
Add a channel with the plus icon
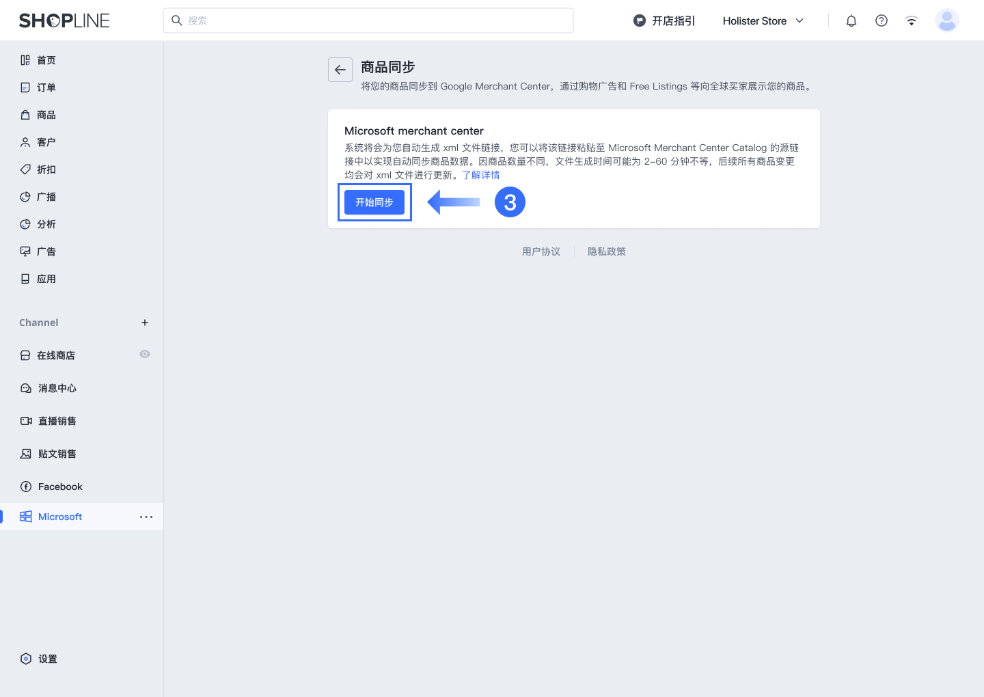pyautogui.click(x=145, y=323)
